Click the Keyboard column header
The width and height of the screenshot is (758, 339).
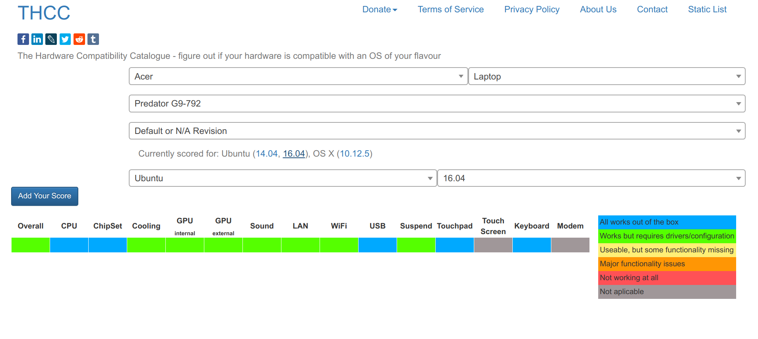point(532,226)
